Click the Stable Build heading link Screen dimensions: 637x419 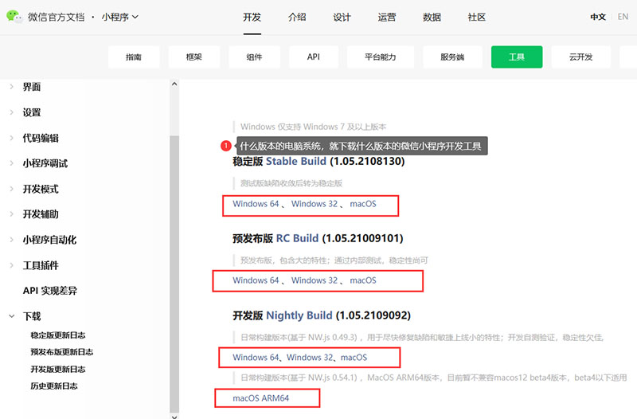(x=295, y=162)
